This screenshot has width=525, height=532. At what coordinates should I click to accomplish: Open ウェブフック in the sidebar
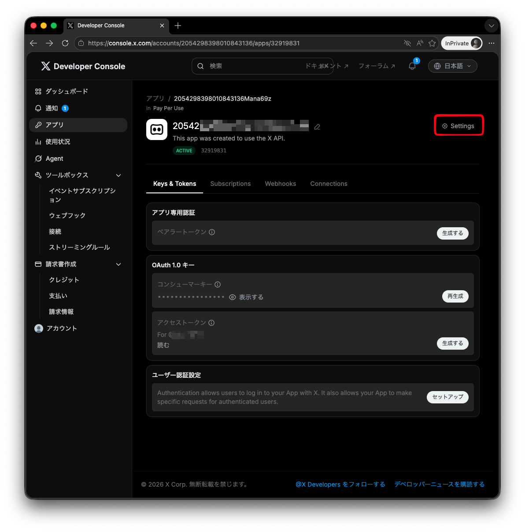(x=67, y=215)
